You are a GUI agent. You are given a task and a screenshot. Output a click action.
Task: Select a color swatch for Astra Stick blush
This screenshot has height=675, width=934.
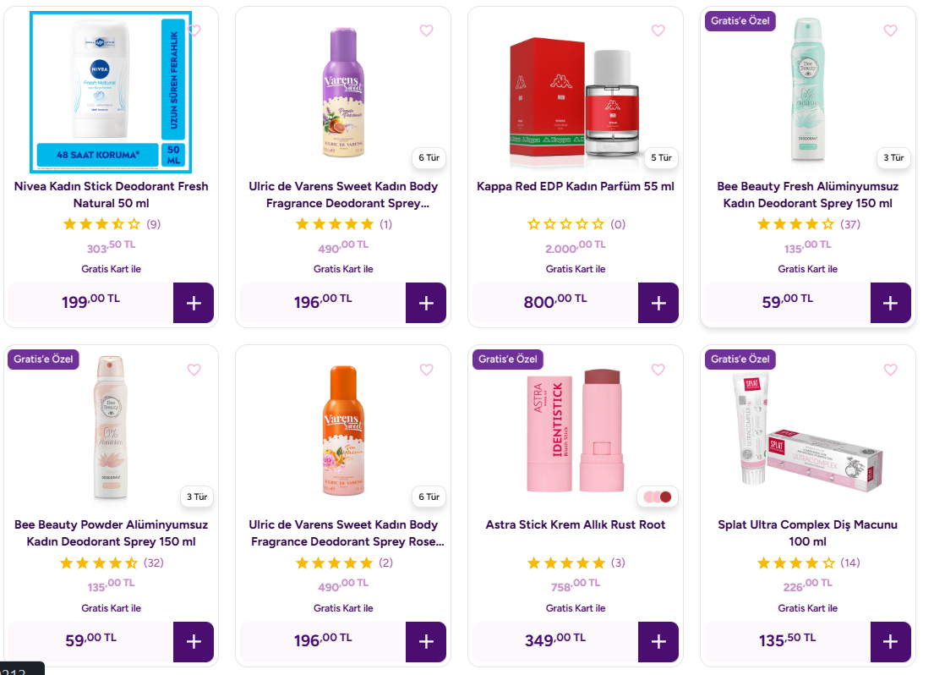coord(657,497)
